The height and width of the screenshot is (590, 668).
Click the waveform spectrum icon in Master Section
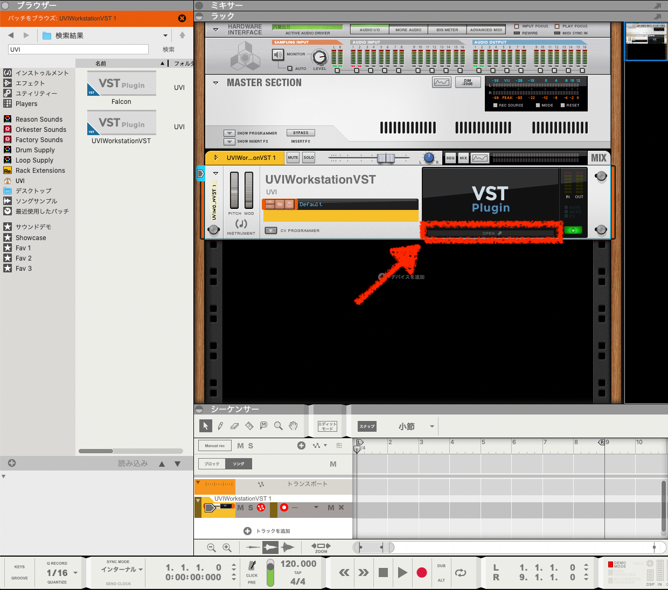[x=442, y=82]
